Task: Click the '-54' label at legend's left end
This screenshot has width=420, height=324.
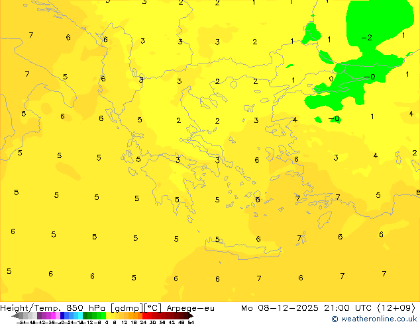Action: [21, 322]
